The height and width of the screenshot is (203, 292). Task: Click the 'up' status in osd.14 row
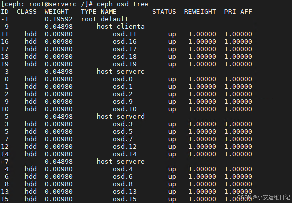pyautogui.click(x=172, y=155)
